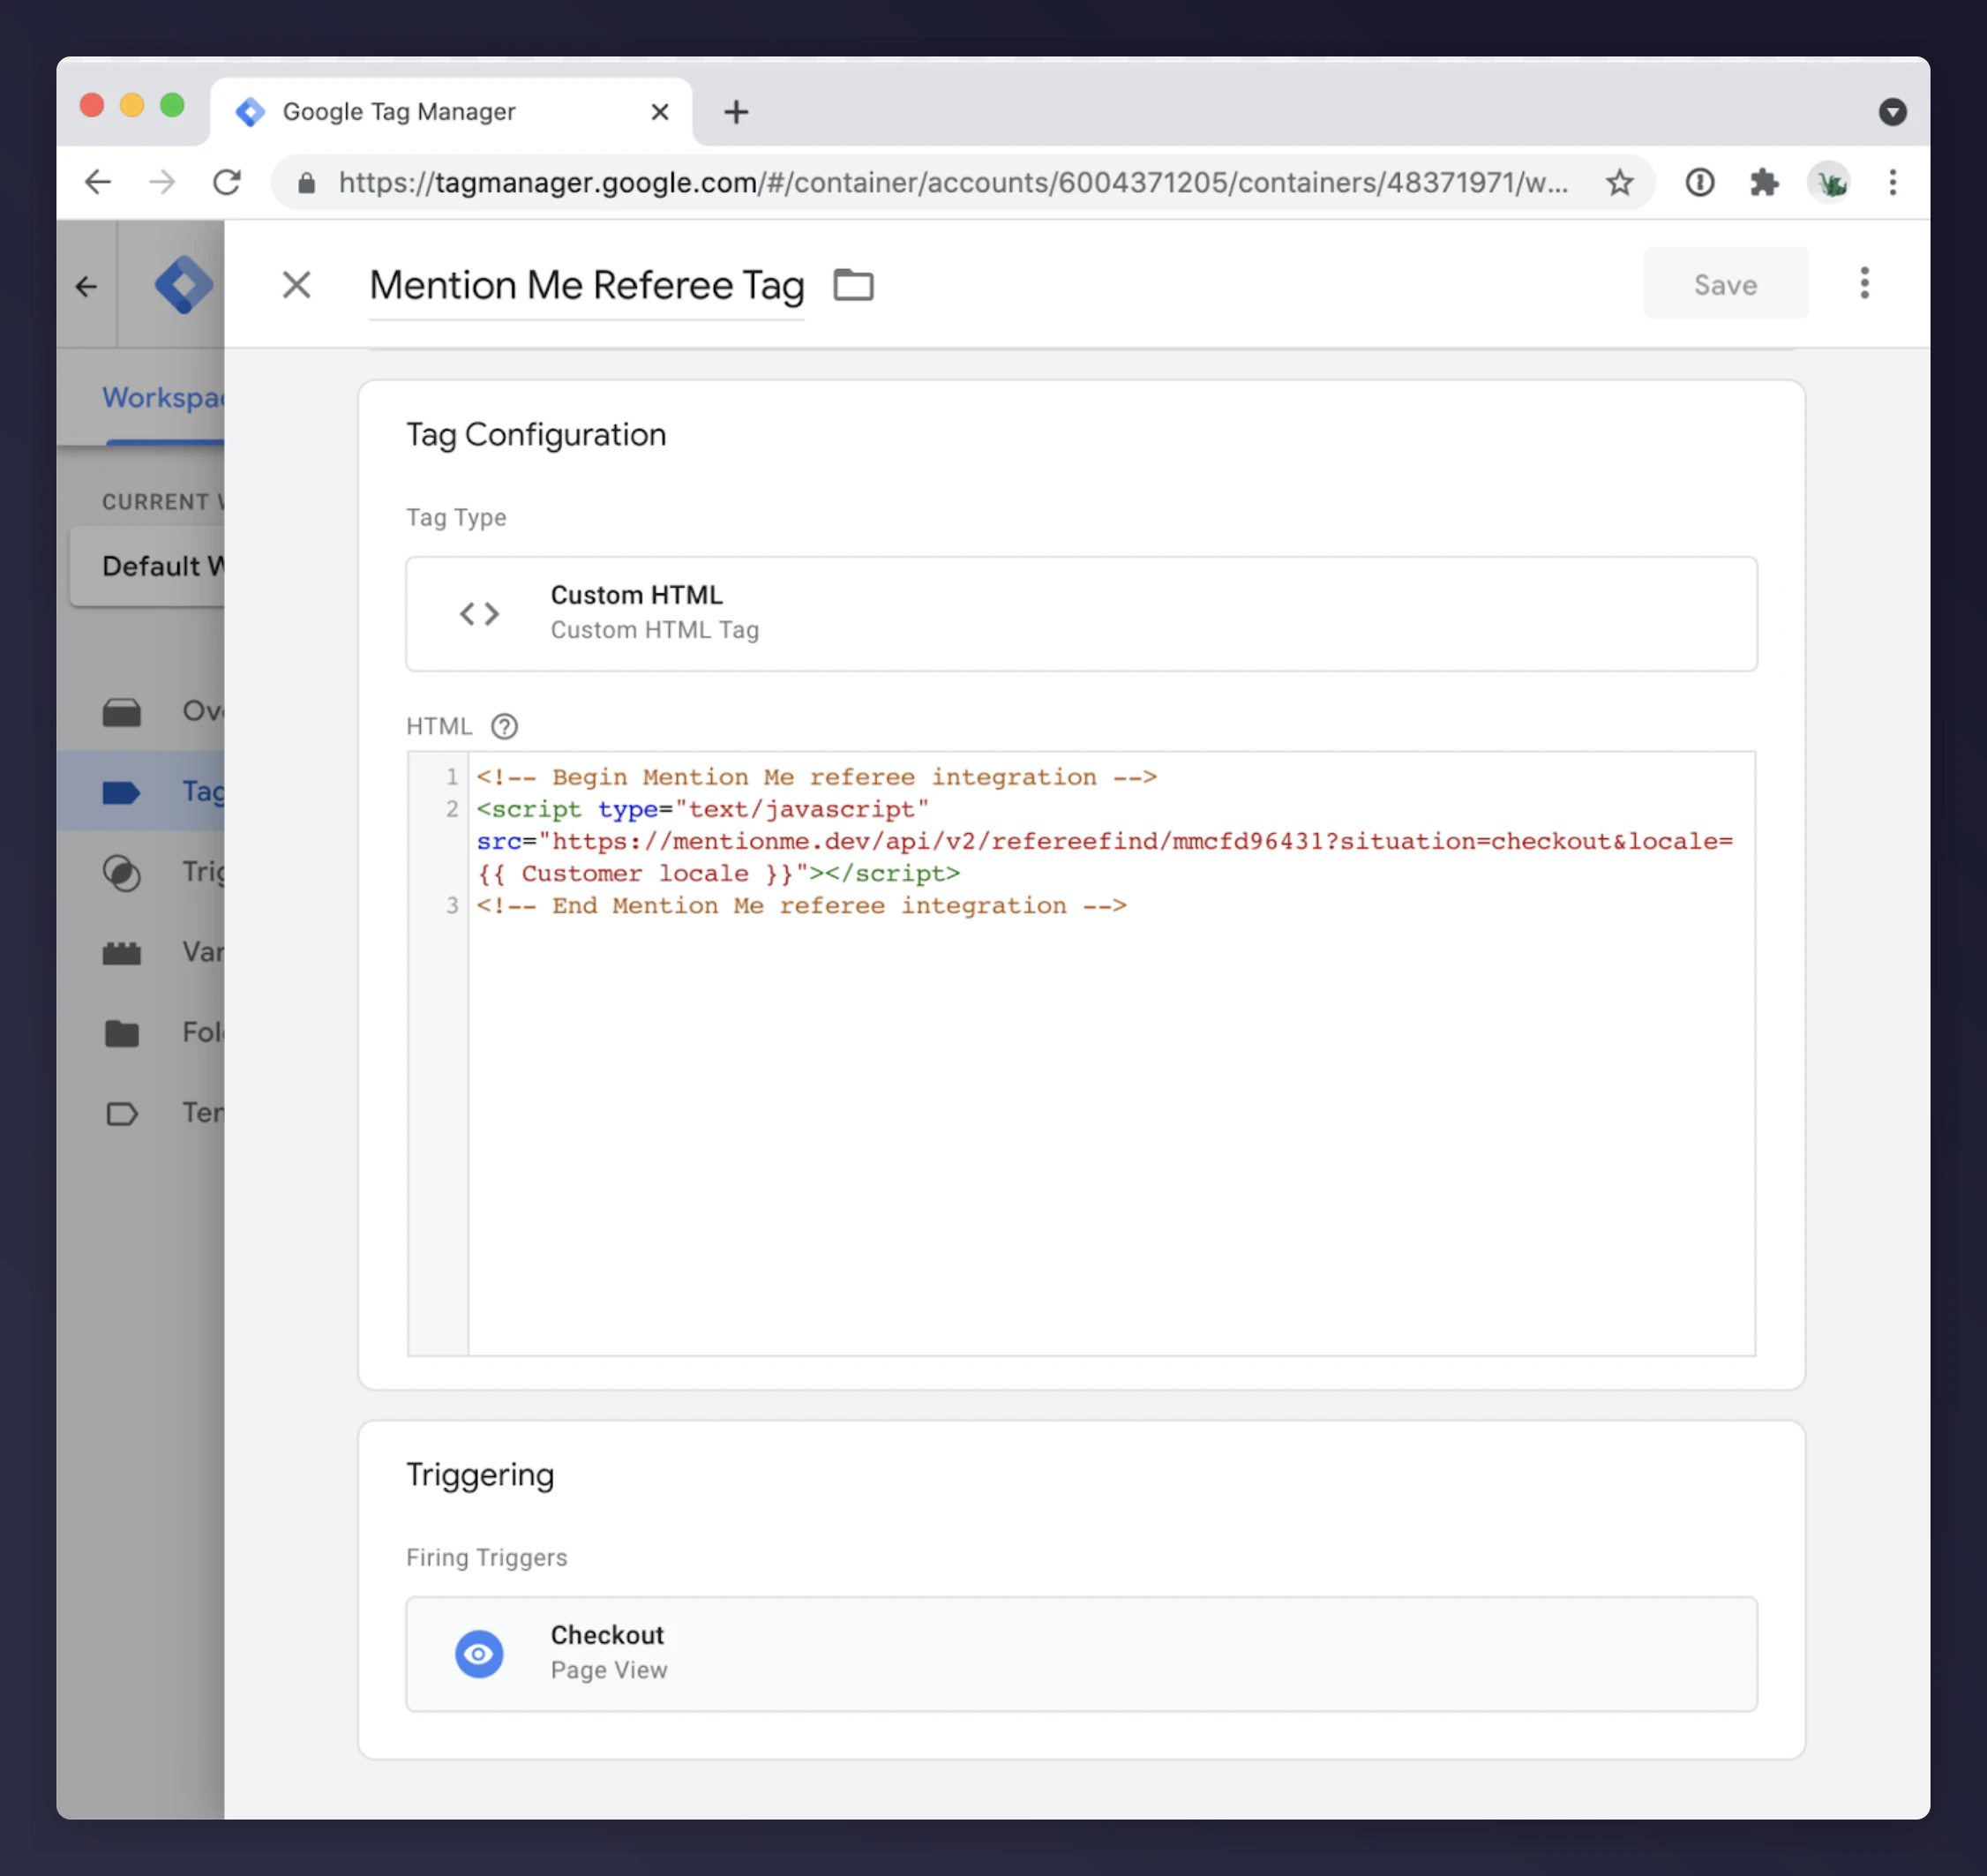Viewport: 1987px width, 1876px height.
Task: Click the browser forward arrow
Action: coord(162,182)
